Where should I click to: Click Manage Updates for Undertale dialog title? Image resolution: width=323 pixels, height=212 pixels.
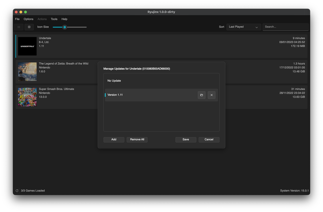[x=136, y=69]
